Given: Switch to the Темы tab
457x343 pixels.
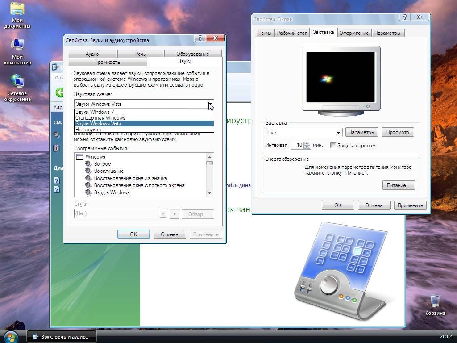Looking at the screenshot, I should pos(265,33).
